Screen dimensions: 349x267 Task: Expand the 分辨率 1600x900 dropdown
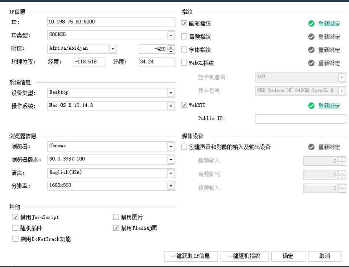171,186
